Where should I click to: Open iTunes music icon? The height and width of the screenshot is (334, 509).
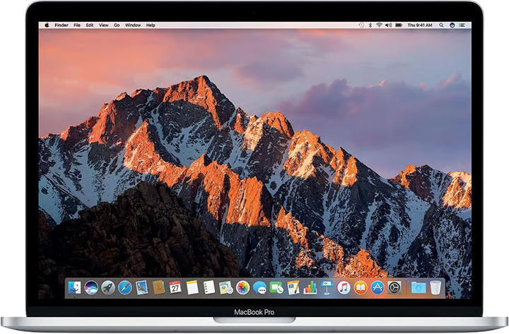tap(344, 287)
